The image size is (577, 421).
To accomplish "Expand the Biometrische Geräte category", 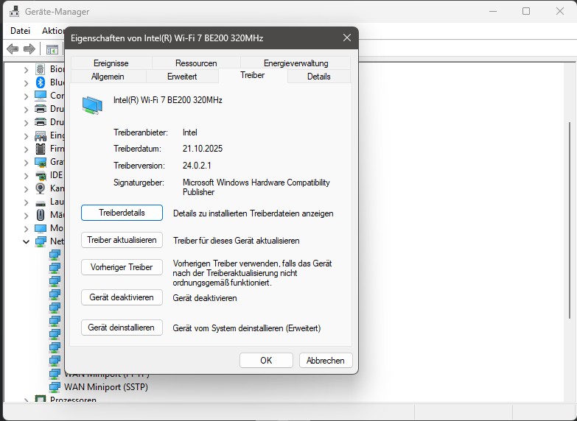I will pyautogui.click(x=26, y=69).
